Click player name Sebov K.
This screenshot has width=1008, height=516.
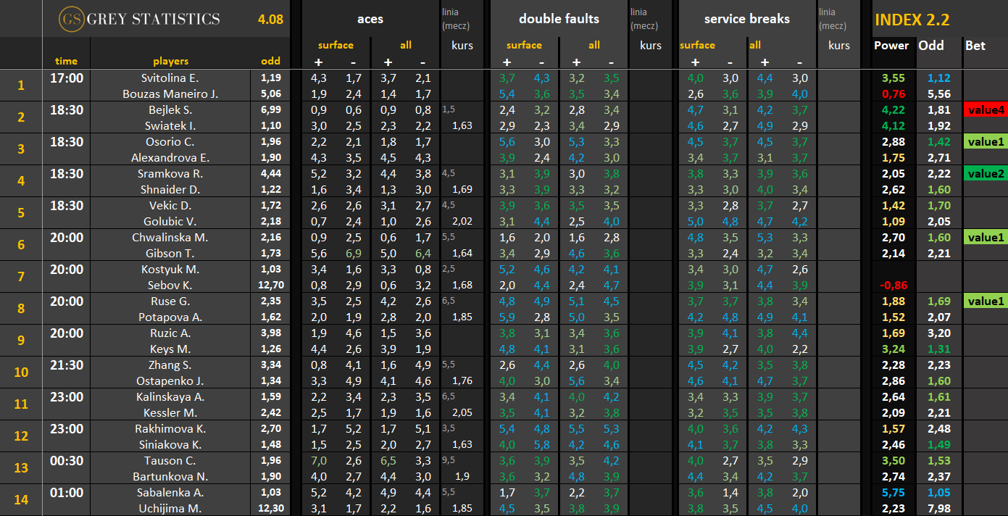170,285
